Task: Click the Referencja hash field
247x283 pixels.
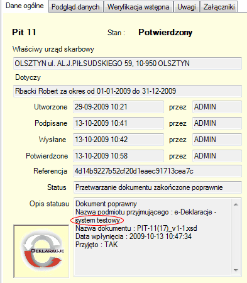Action: (157, 171)
